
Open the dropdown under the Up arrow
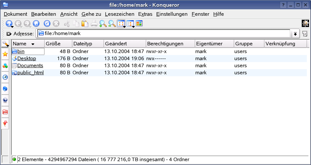pos(12,27)
